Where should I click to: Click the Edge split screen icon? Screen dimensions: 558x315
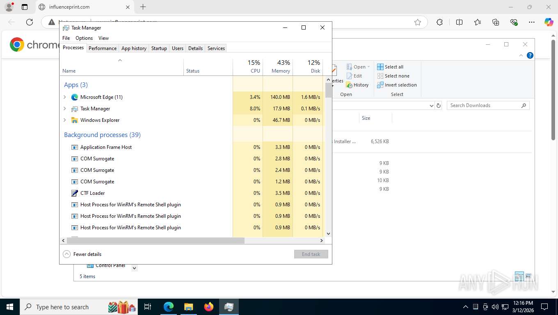point(459,22)
